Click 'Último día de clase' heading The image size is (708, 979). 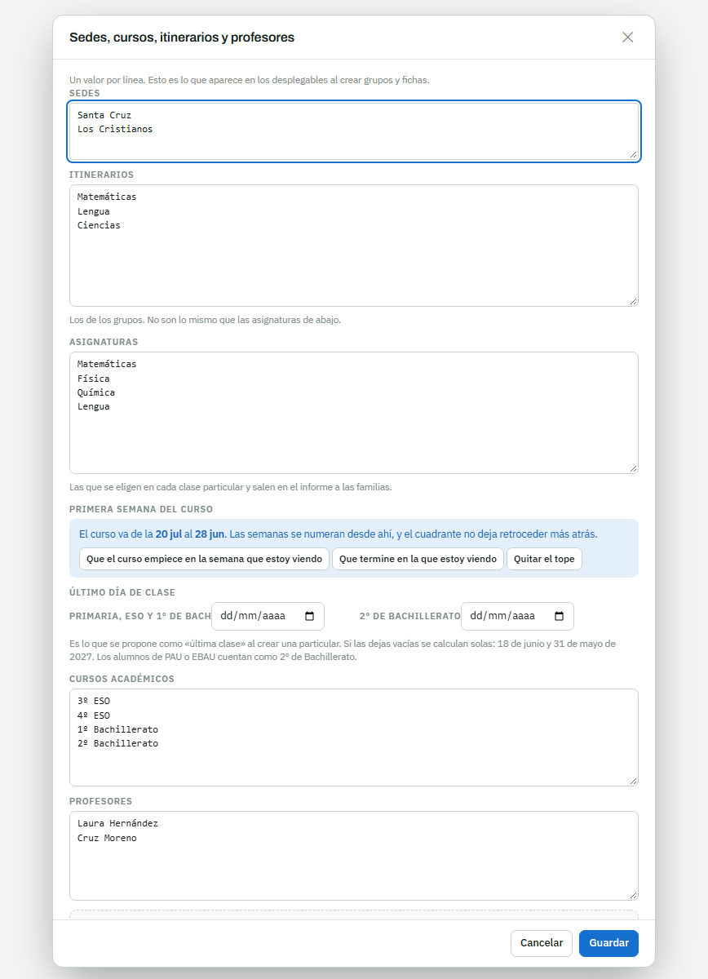tap(122, 592)
